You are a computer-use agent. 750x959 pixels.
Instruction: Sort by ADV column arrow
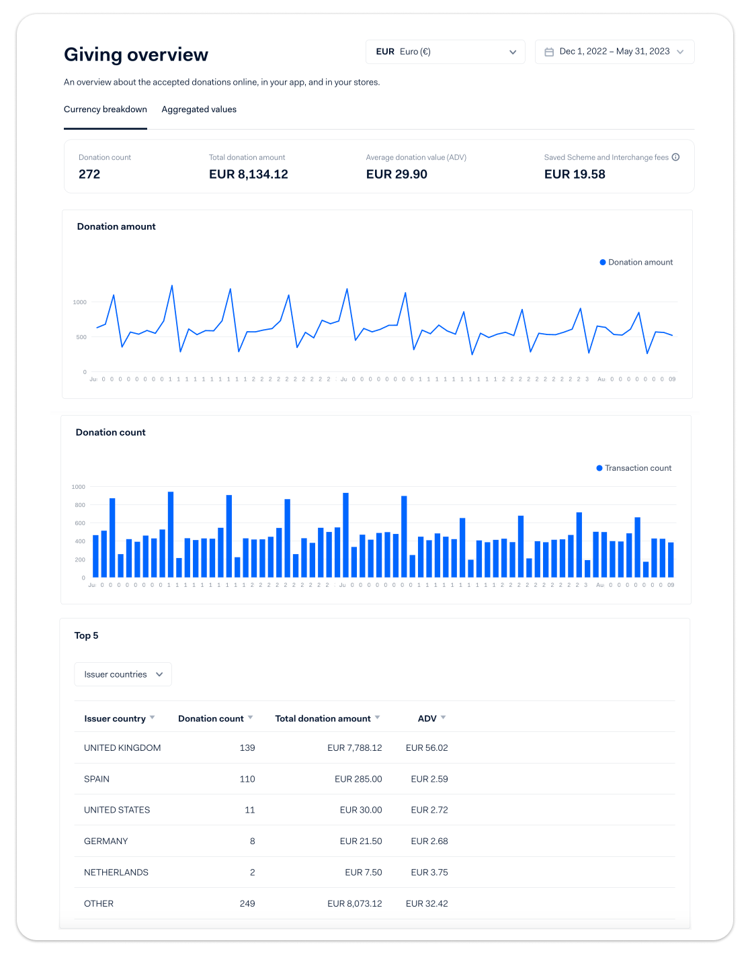(444, 718)
